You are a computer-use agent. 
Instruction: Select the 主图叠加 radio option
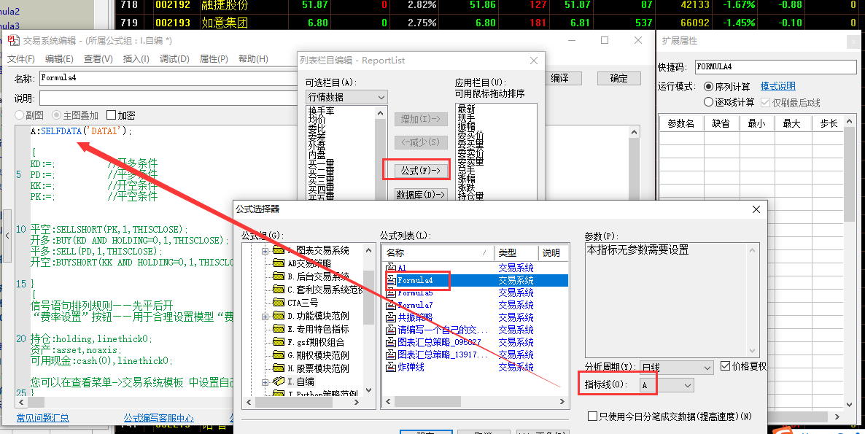56,115
